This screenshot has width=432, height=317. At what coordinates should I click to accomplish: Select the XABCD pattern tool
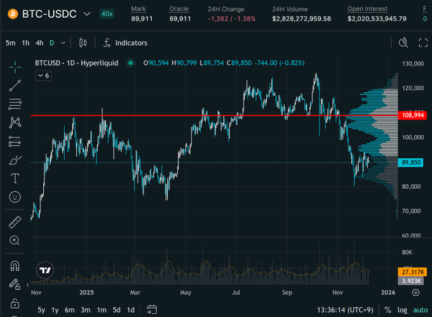coord(15,123)
